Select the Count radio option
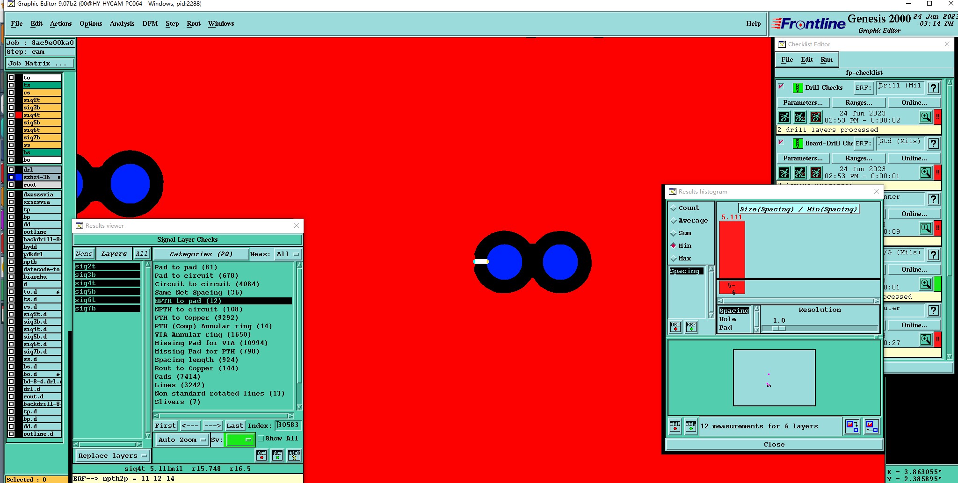958x483 pixels. 674,208
